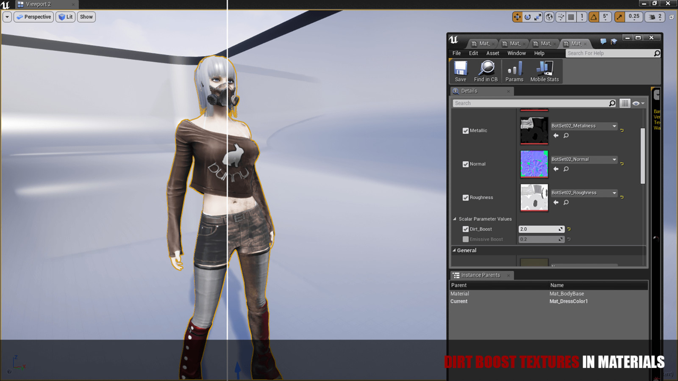678x381 pixels.
Task: Uncheck the Dirt_Boost parameter checkbox
Action: [466, 229]
